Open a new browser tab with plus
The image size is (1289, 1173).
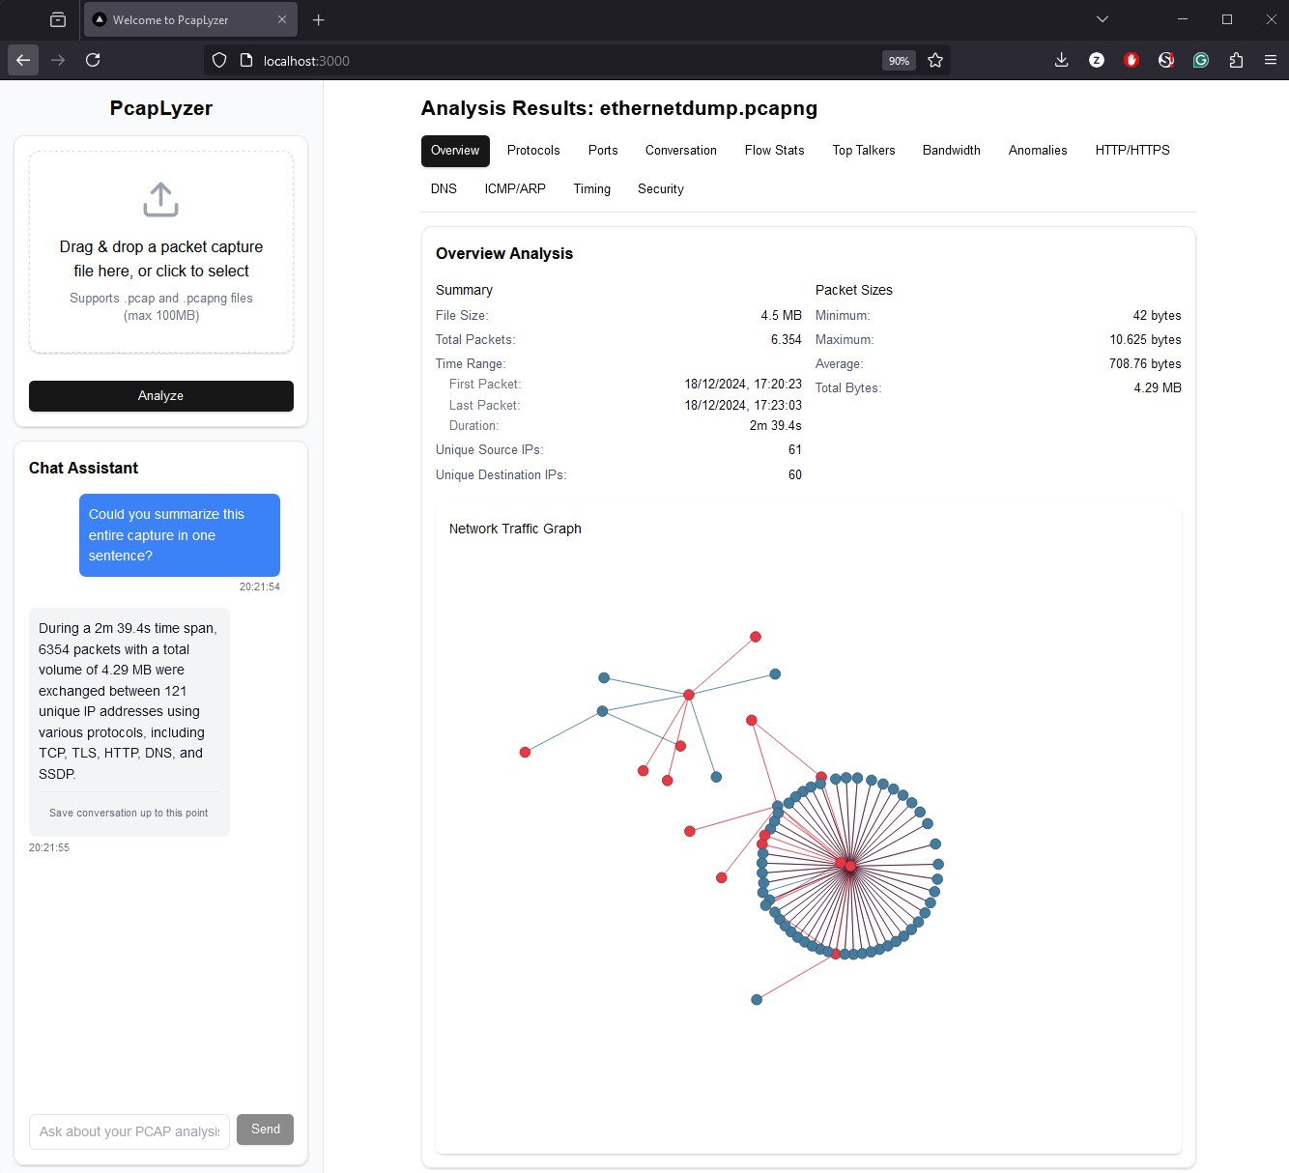tap(319, 19)
